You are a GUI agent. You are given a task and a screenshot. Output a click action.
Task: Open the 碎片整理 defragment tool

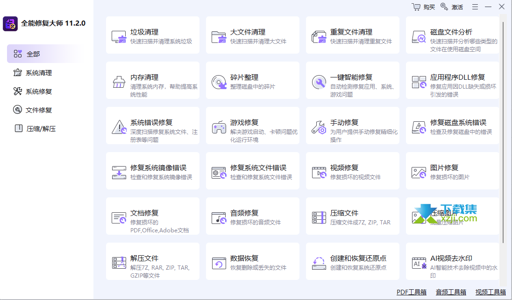(x=252, y=80)
